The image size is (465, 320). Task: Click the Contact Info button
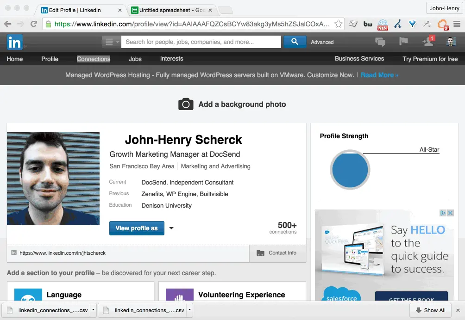click(x=277, y=253)
